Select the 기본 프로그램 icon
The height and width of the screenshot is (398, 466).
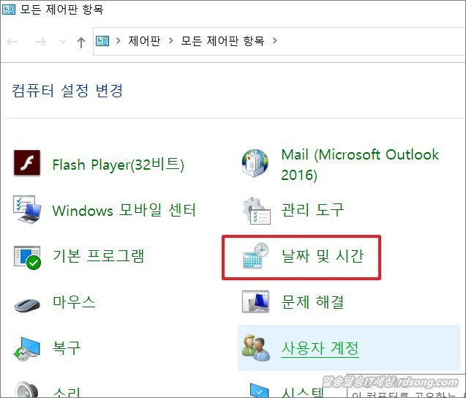27,255
